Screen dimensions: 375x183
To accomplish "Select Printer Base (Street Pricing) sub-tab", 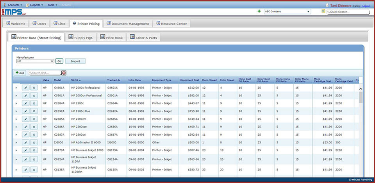I will point(36,37).
